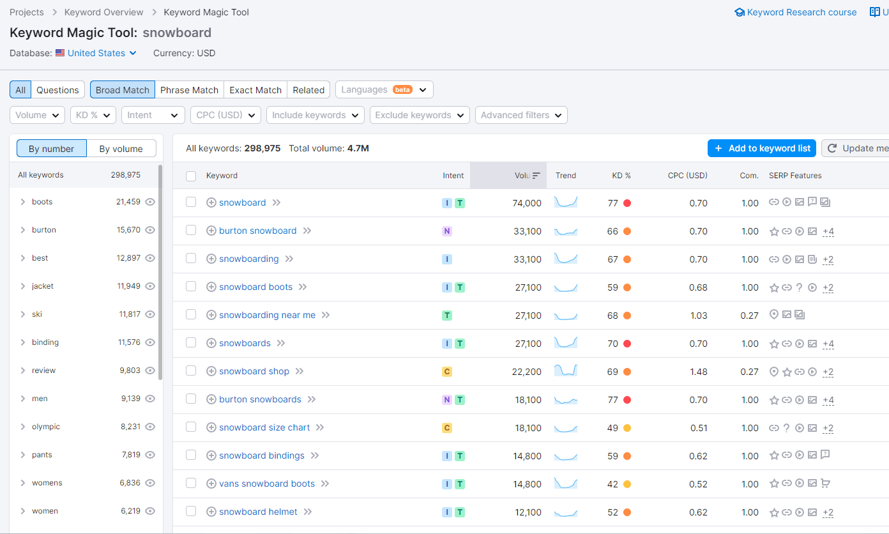The image size is (889, 534).
Task: Open the expand arrows next to snowboarding keyword
Action: [289, 259]
